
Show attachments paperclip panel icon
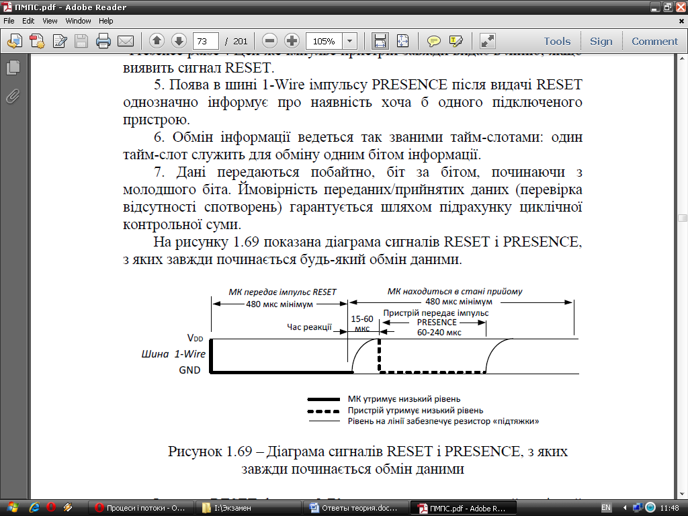13,96
